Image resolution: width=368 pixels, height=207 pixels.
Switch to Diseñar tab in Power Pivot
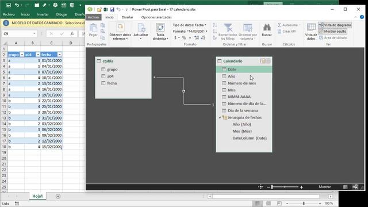click(128, 17)
